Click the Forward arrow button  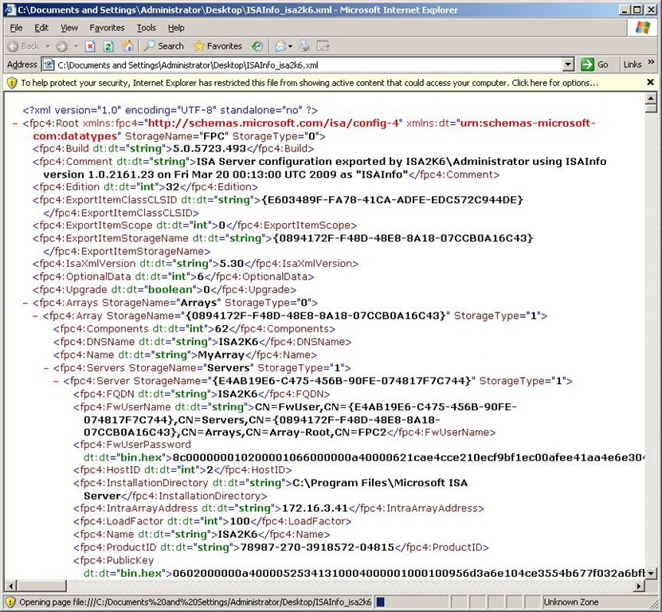(x=61, y=46)
